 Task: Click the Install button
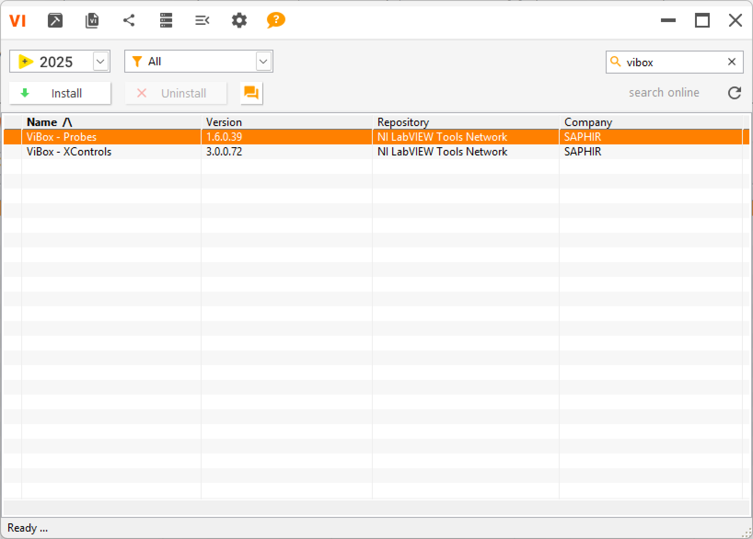[x=60, y=93]
